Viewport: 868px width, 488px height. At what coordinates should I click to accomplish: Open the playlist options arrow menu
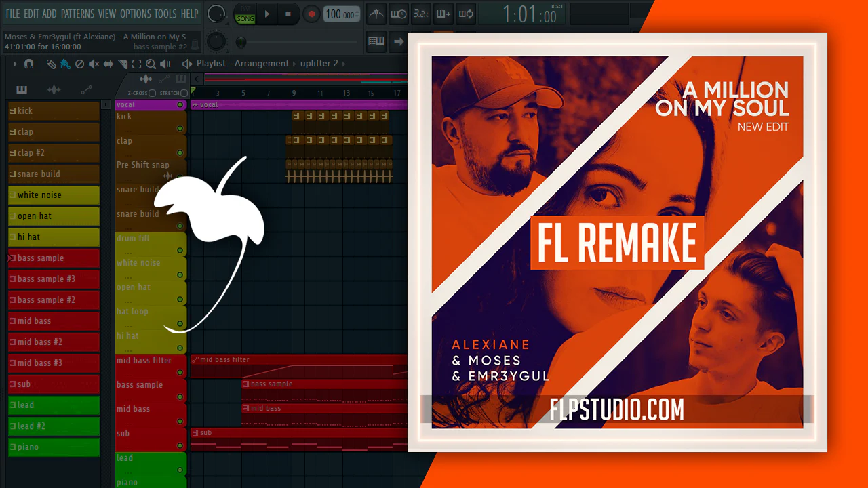pyautogui.click(x=14, y=64)
